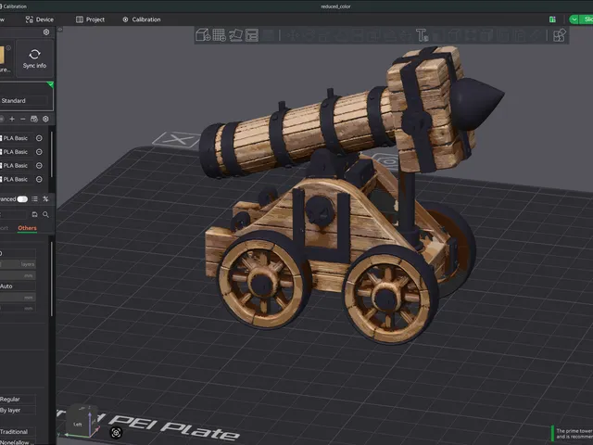Viewport: 593px width, 445px height.
Task: Open the Regular dropdown
Action: pos(18,399)
